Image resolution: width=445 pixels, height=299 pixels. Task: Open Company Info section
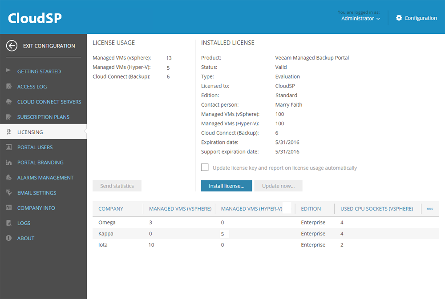pyautogui.click(x=36, y=208)
